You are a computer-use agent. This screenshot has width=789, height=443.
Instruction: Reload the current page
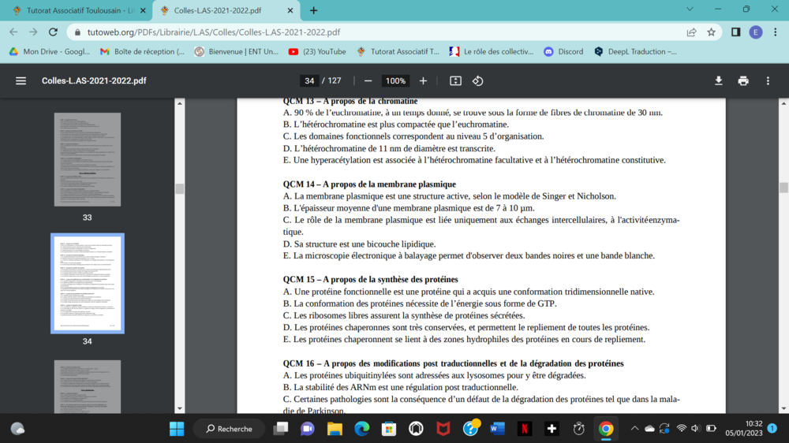[53, 32]
